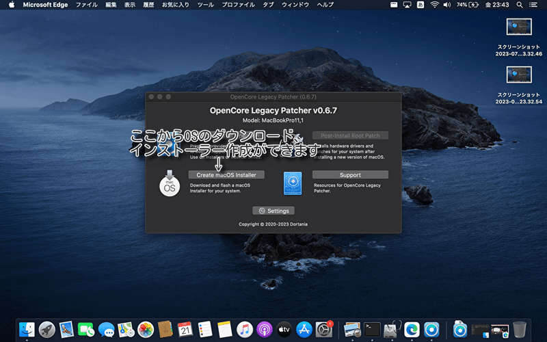
Task: Click the Copyright 2020-2023 Dortania text
Action: click(273, 224)
